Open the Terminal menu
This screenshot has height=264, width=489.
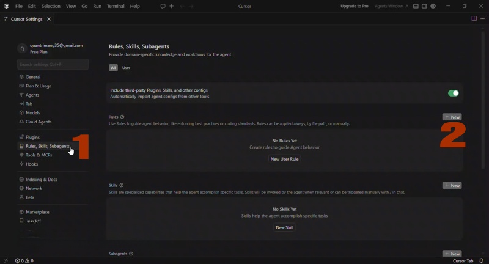tap(116, 6)
